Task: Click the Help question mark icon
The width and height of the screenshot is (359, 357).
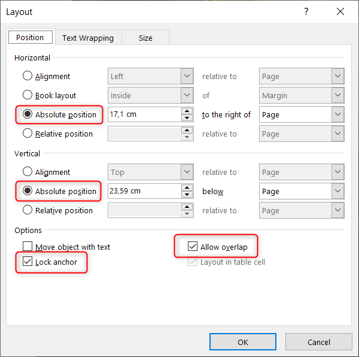Action: click(x=306, y=11)
